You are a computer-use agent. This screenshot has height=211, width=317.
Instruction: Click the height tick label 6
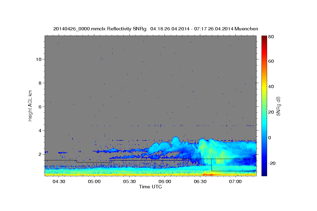(x=40, y=107)
